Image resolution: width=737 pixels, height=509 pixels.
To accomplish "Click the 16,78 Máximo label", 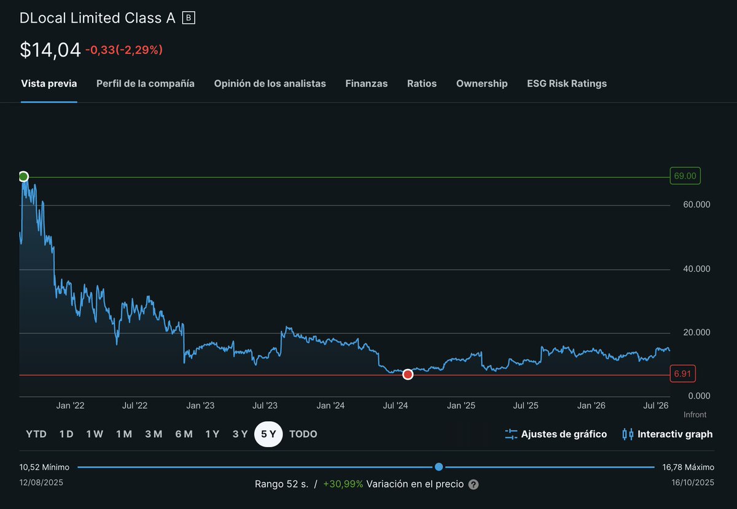I will pyautogui.click(x=688, y=467).
